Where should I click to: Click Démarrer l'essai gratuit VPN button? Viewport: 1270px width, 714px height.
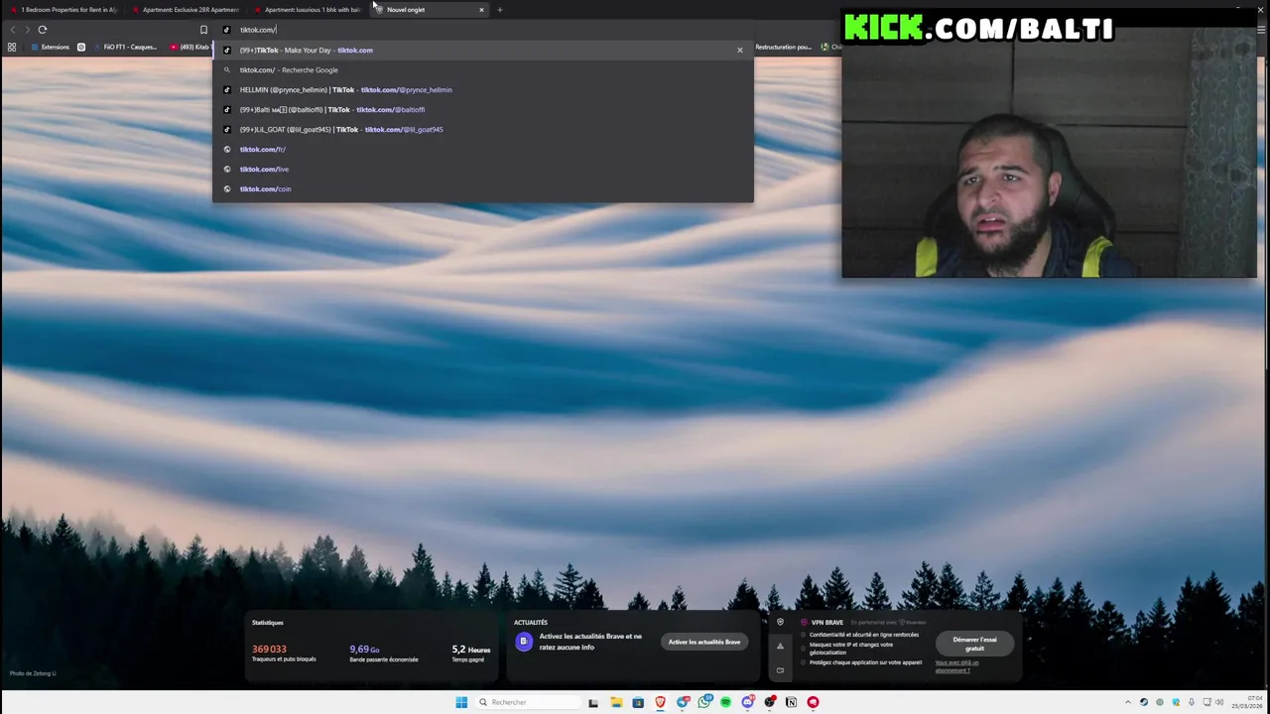point(974,644)
